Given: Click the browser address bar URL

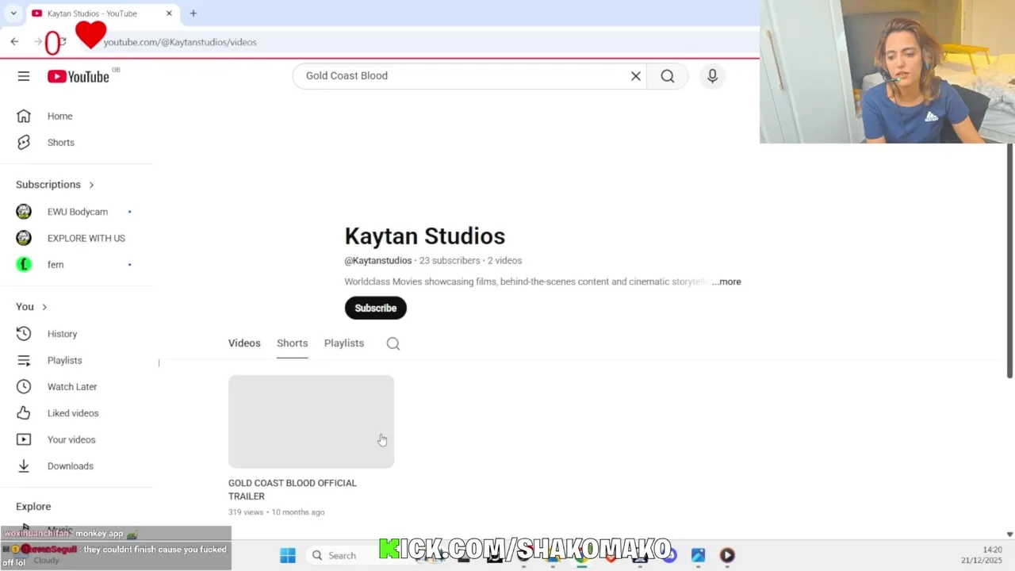Looking at the screenshot, I should [x=180, y=42].
